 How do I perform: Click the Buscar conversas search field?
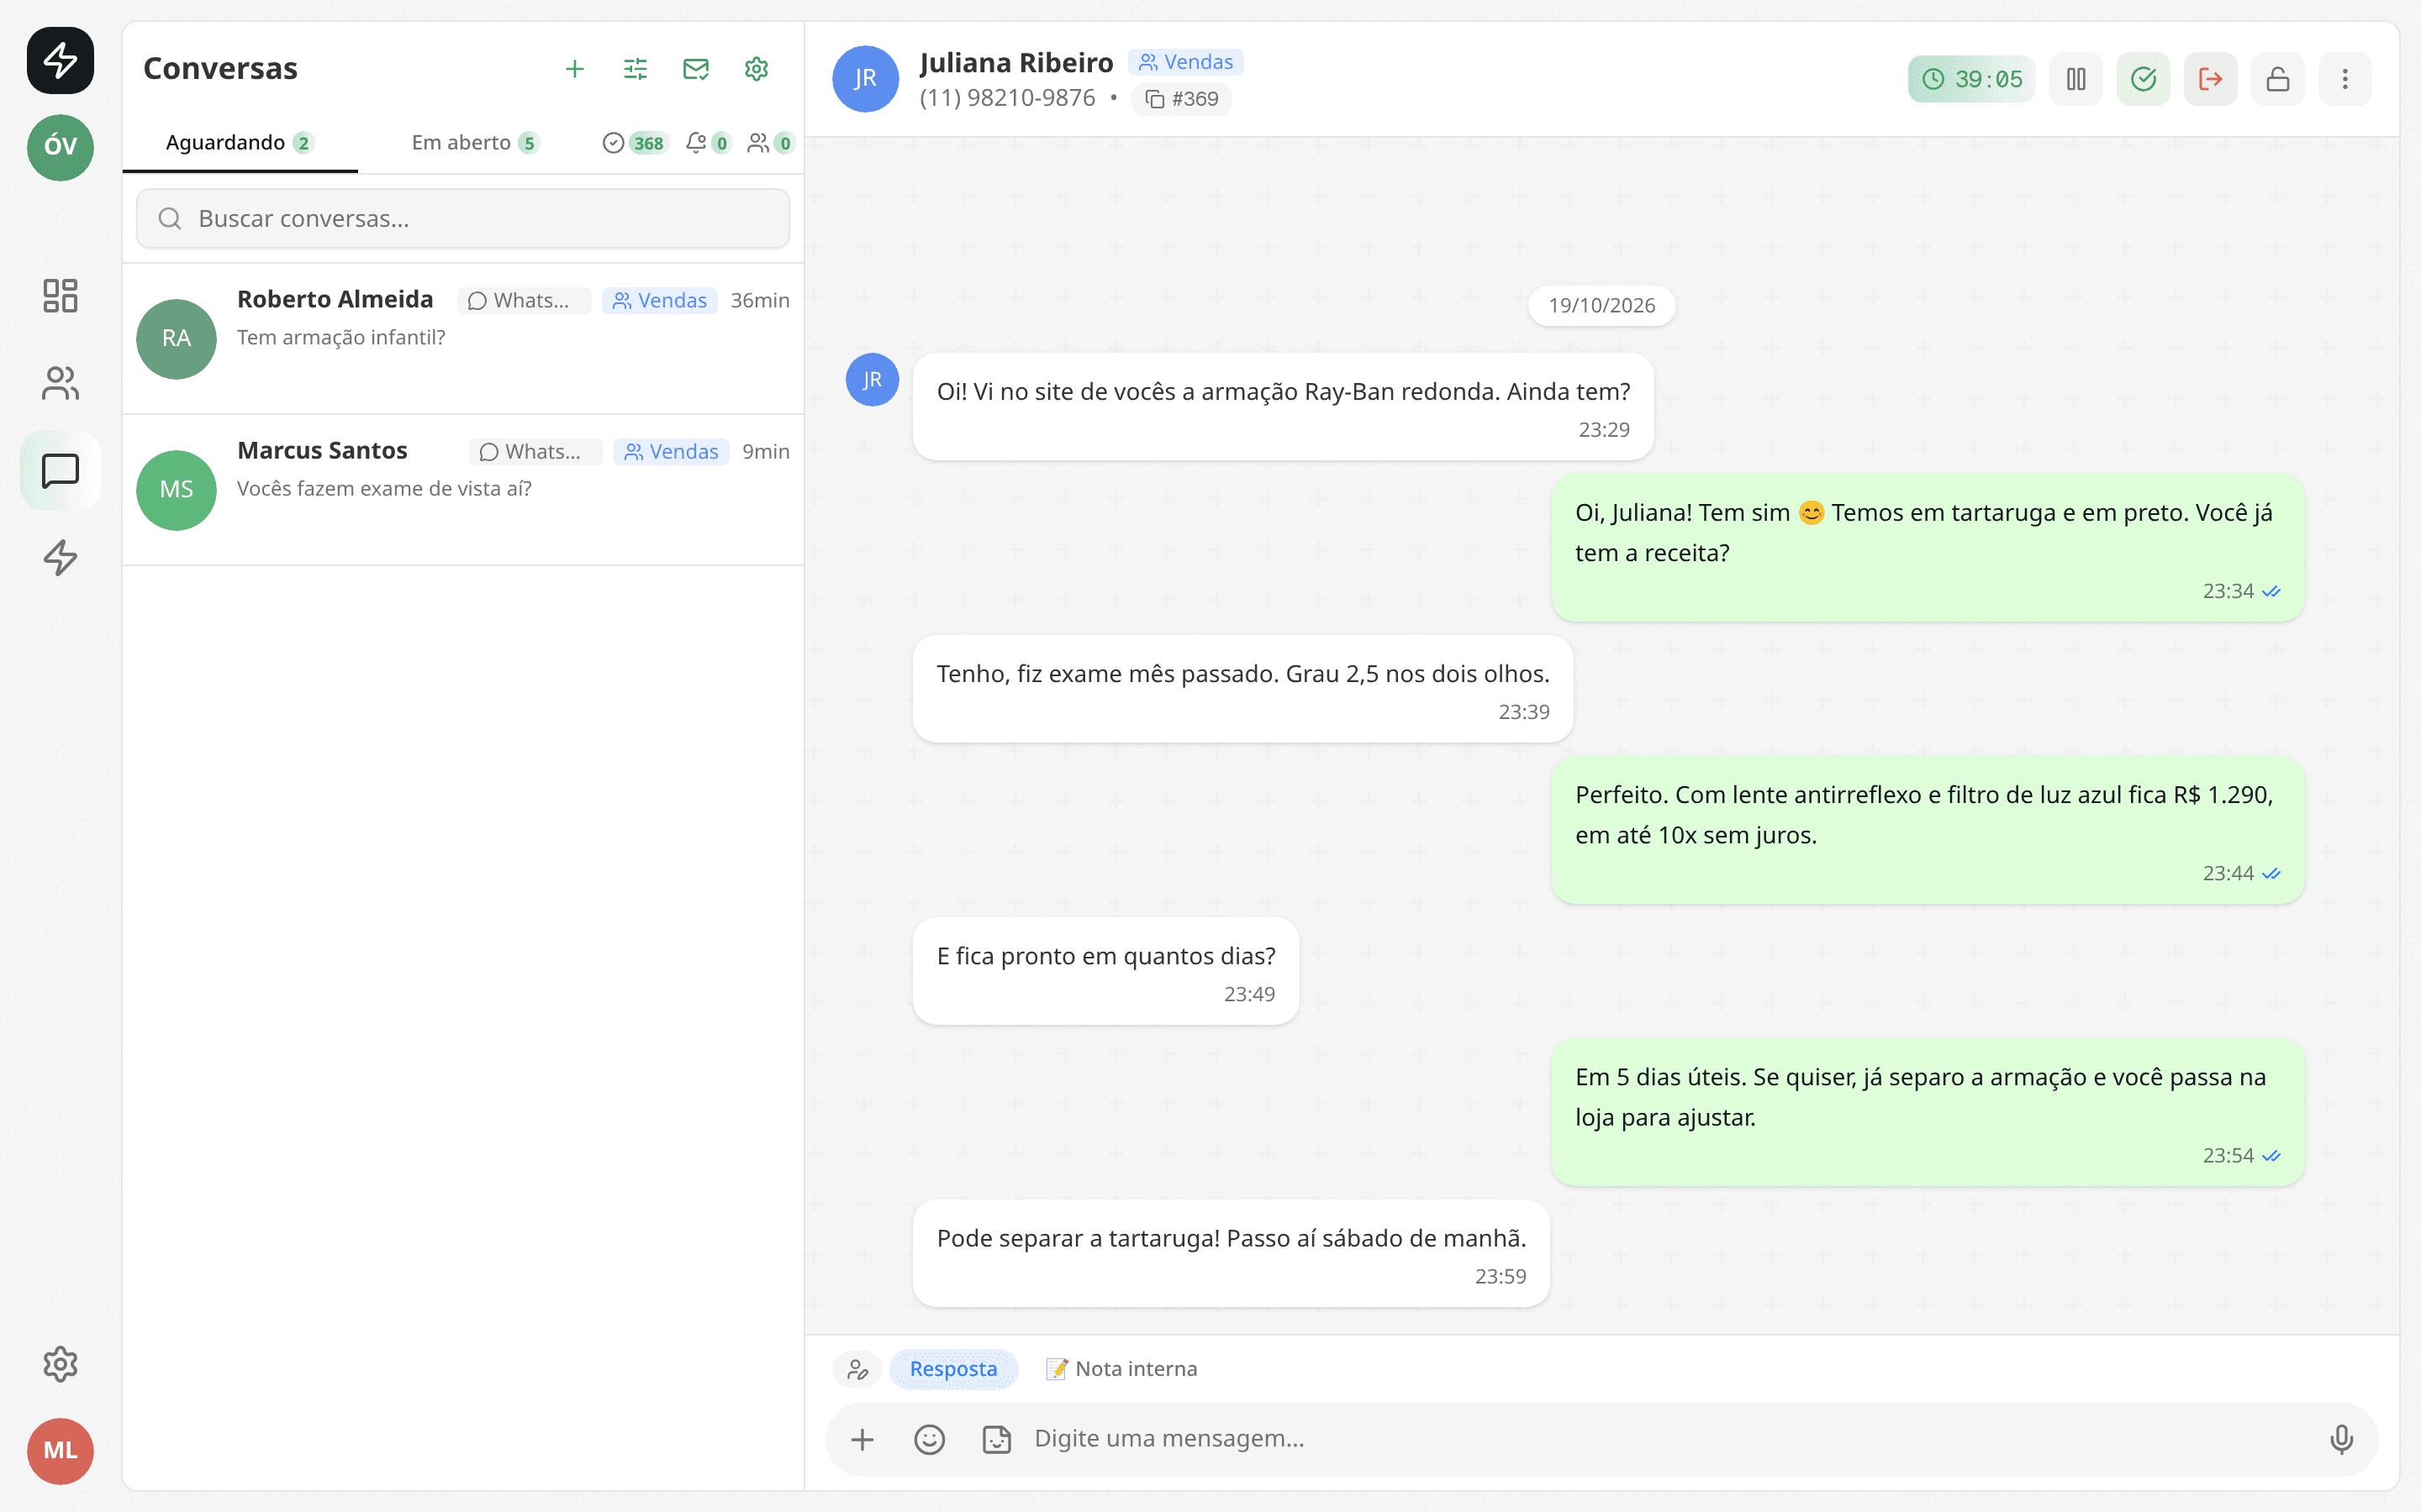463,219
